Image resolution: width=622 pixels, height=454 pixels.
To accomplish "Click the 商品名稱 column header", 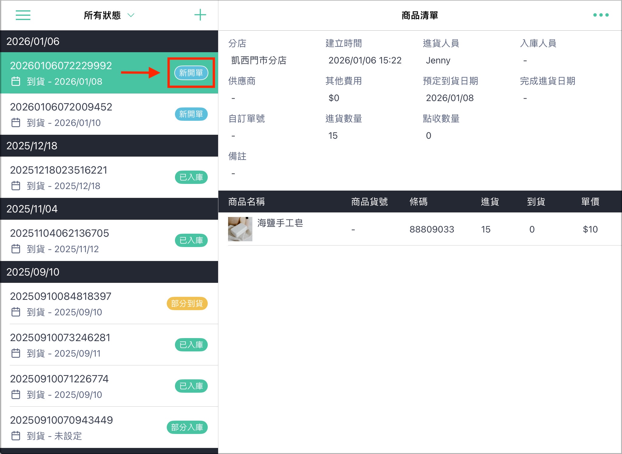I will coord(246,202).
